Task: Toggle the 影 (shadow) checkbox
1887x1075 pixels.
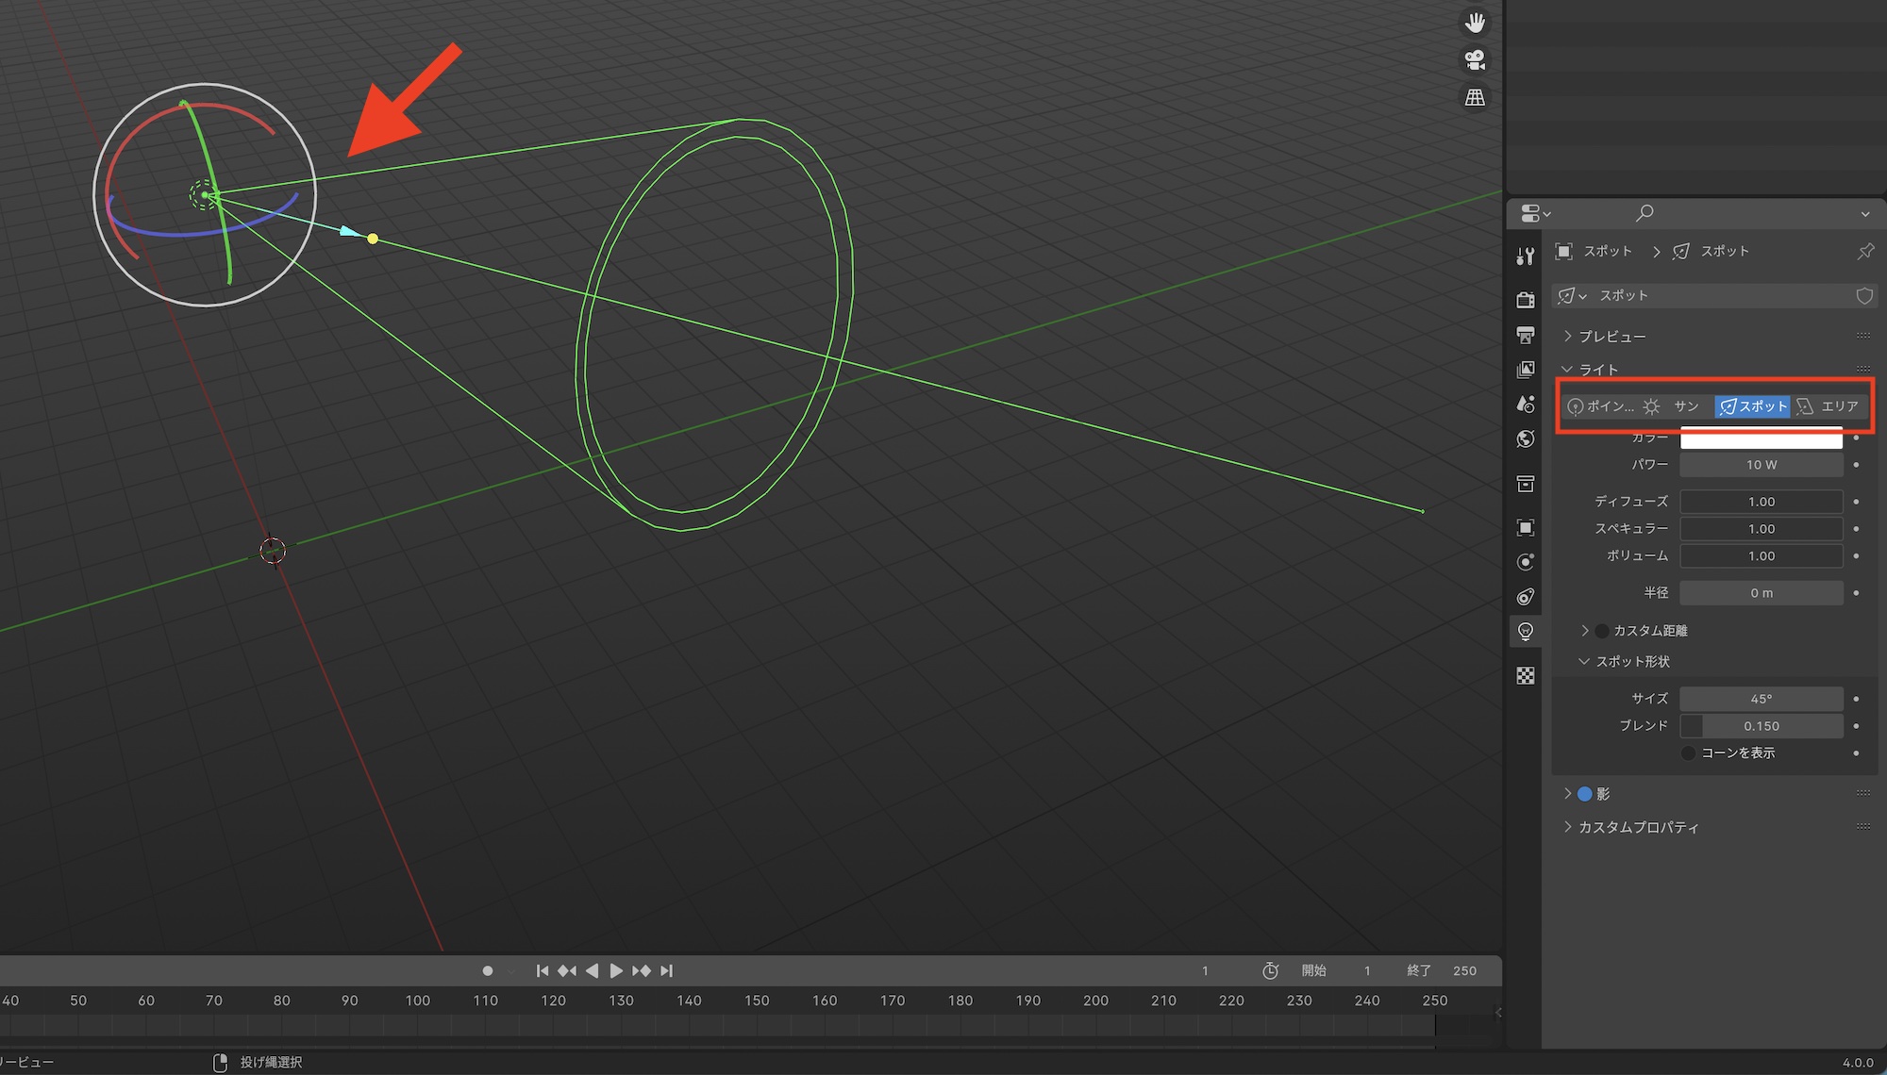Action: (x=1585, y=794)
